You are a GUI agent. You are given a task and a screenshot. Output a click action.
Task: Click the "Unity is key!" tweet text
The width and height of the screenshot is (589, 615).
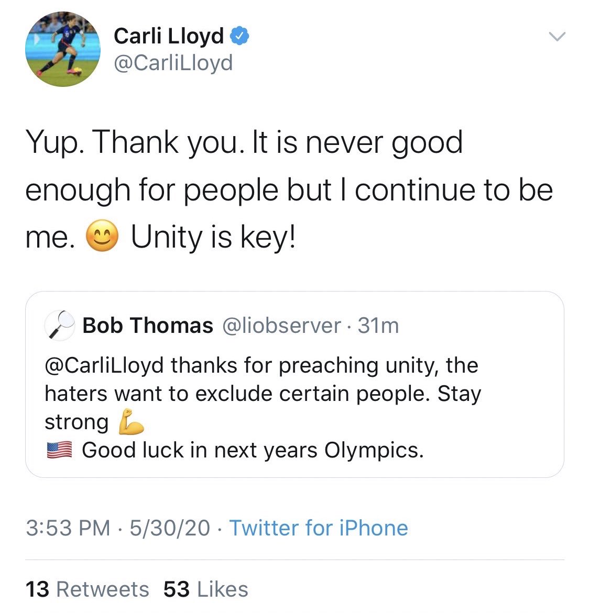pyautogui.click(x=213, y=237)
